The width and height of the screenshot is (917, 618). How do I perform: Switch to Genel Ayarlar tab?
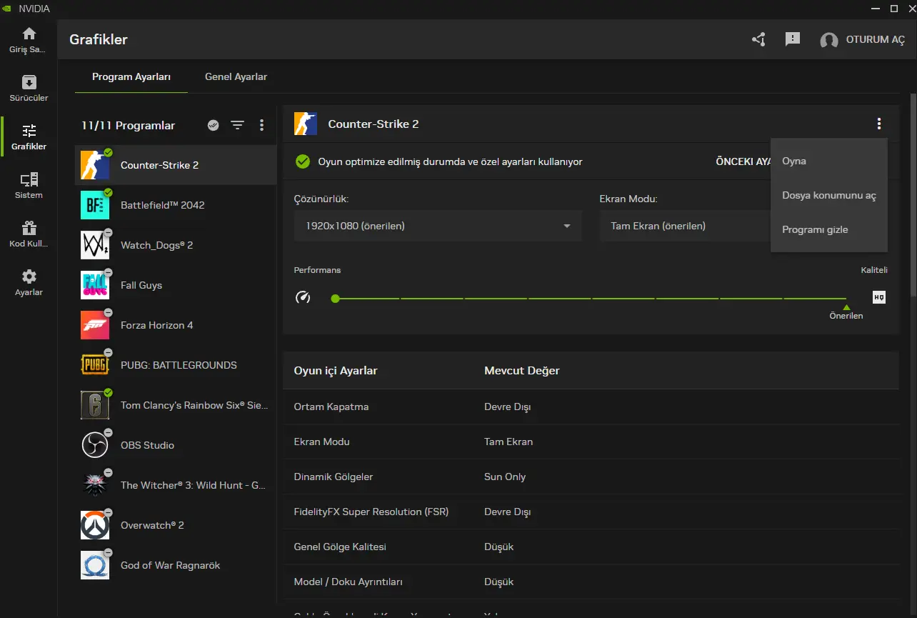pyautogui.click(x=236, y=76)
